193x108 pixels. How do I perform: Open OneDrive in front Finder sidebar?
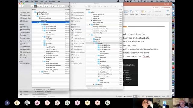click(x=24, y=58)
